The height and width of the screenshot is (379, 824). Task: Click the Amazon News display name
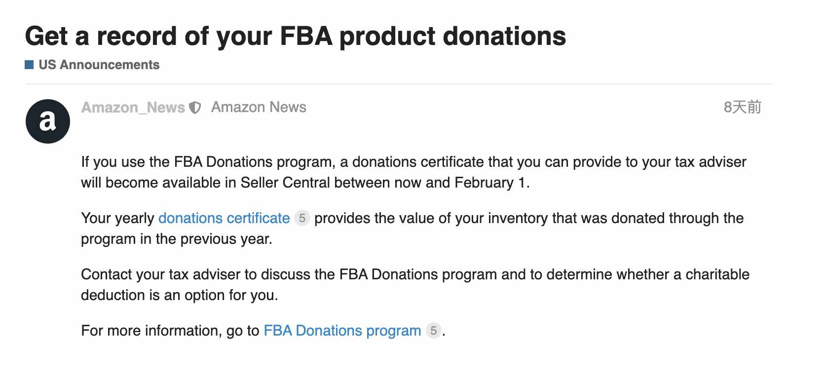pos(259,107)
